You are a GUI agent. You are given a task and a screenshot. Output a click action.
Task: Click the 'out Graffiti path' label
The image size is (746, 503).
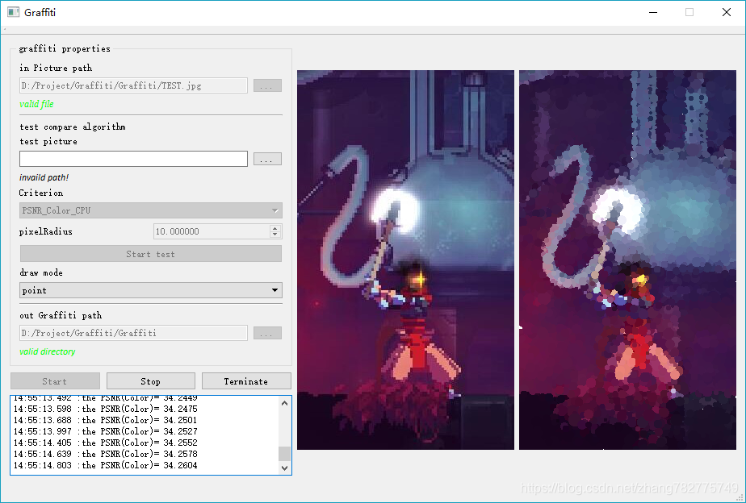[61, 315]
